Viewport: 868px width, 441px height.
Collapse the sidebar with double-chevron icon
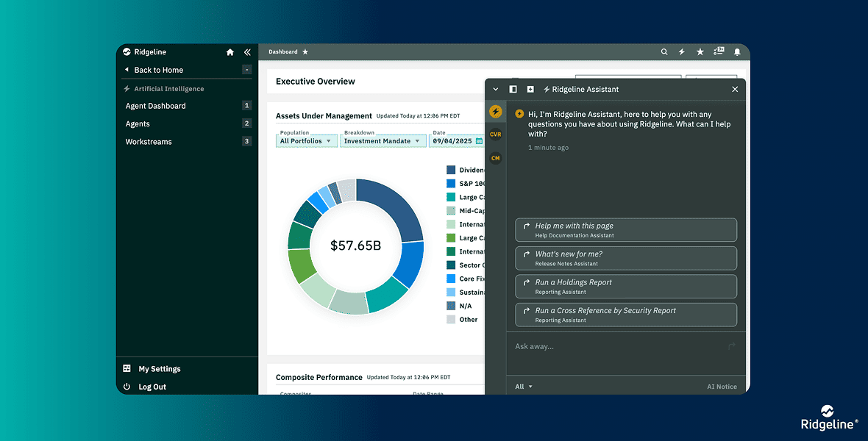pyautogui.click(x=247, y=52)
